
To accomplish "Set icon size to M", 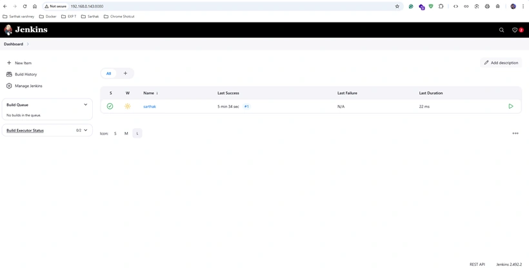I will [126, 133].
